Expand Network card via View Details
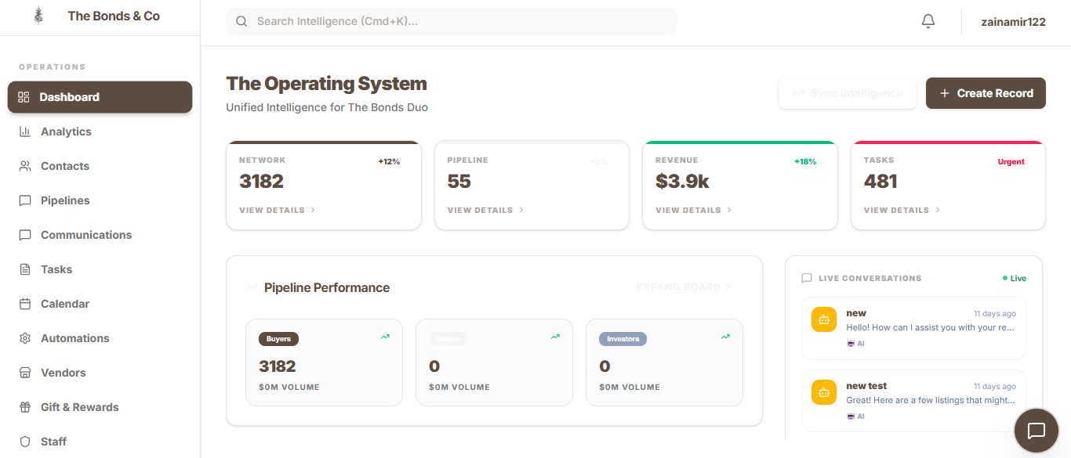Screen dimensions: 1071x458 [x=277, y=211]
